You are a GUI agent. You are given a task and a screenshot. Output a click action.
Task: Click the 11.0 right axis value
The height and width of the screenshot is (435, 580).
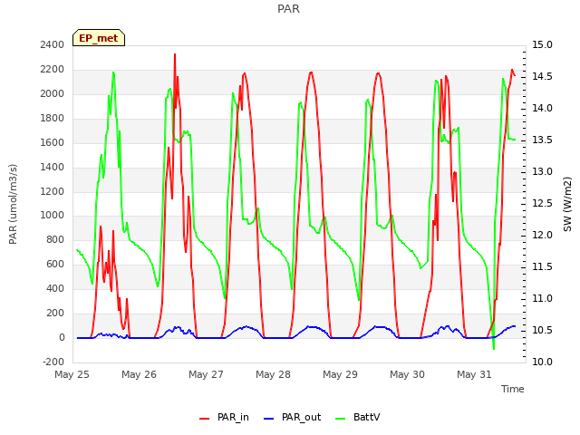[542, 298]
